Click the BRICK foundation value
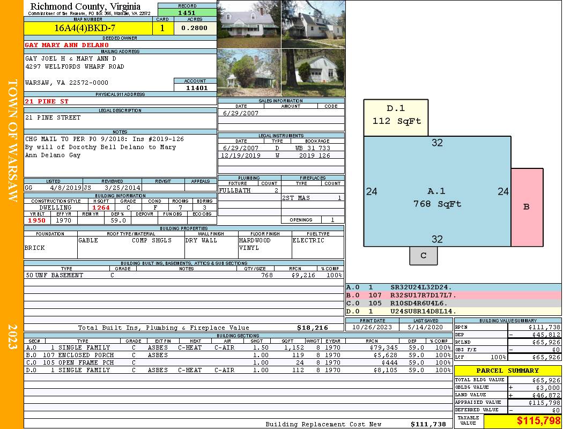Screen dimensions: 563x429 [x=35, y=248]
